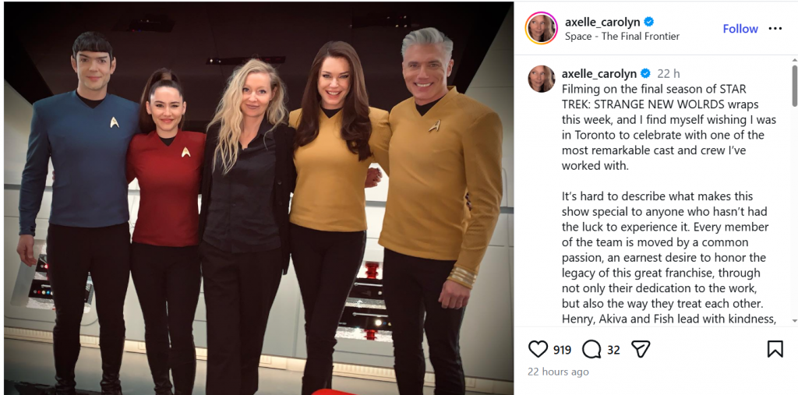Screen dimensions: 798x395
Task: Open the Space - The Final Frontier location
Action: [622, 36]
